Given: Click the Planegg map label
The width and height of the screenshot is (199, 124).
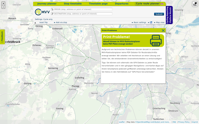Looking at the screenshot, I should click(76, 86).
